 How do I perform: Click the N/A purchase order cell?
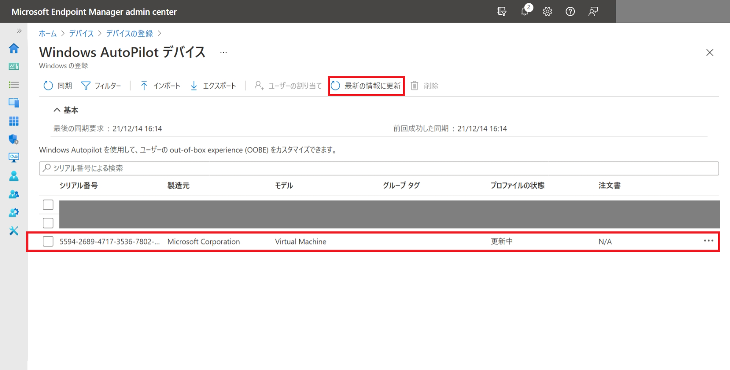pos(605,242)
